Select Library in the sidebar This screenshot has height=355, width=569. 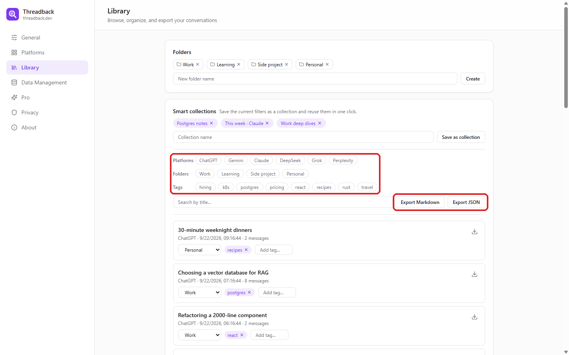(x=47, y=67)
